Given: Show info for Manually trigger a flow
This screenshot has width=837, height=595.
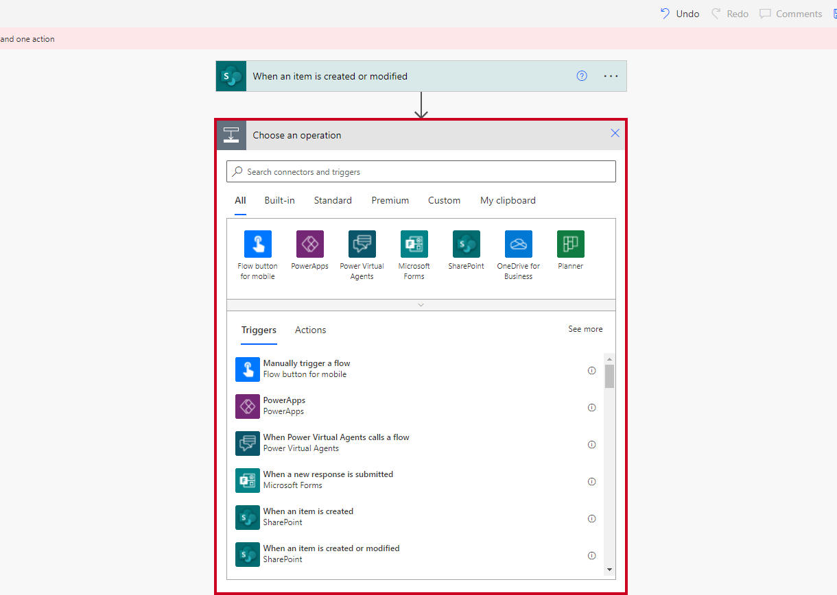Looking at the screenshot, I should (x=591, y=370).
